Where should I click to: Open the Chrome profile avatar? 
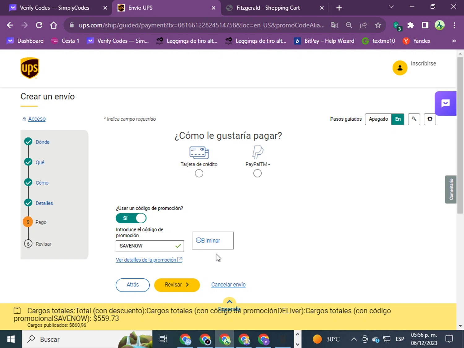pyautogui.click(x=440, y=25)
